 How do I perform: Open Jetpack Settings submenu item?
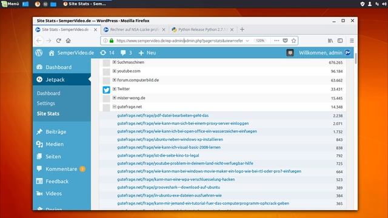[46, 104]
